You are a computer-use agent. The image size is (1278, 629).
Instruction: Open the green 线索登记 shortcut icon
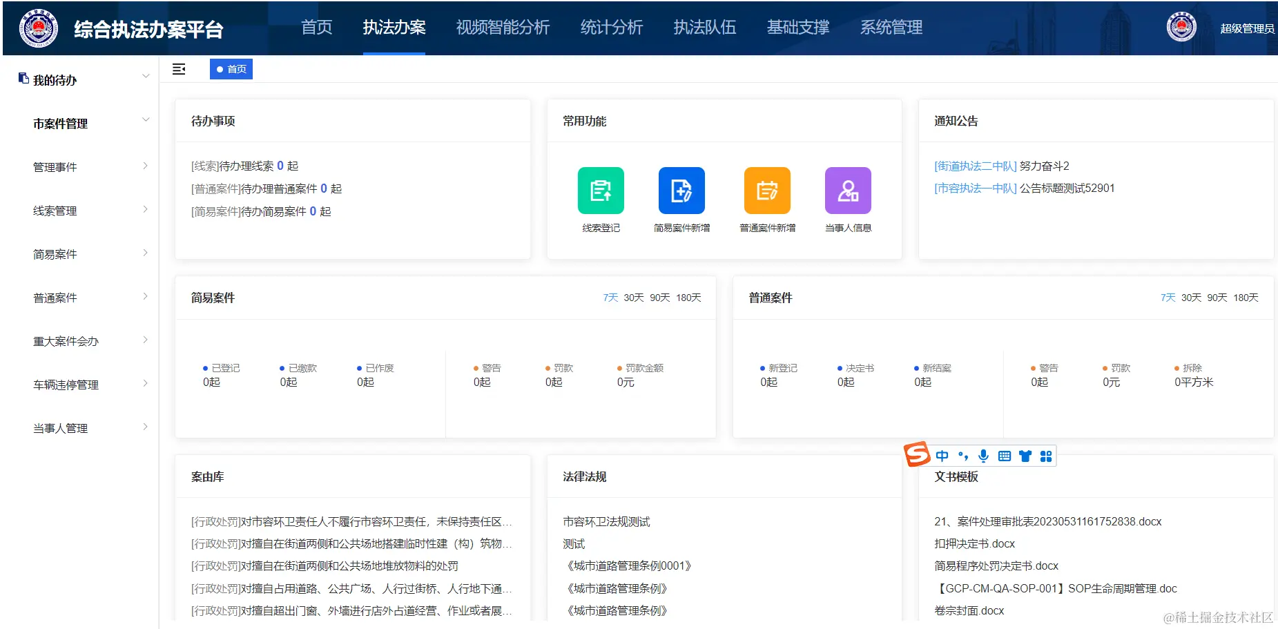click(x=601, y=191)
